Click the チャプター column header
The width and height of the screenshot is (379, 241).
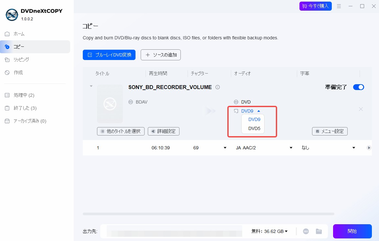click(x=200, y=73)
